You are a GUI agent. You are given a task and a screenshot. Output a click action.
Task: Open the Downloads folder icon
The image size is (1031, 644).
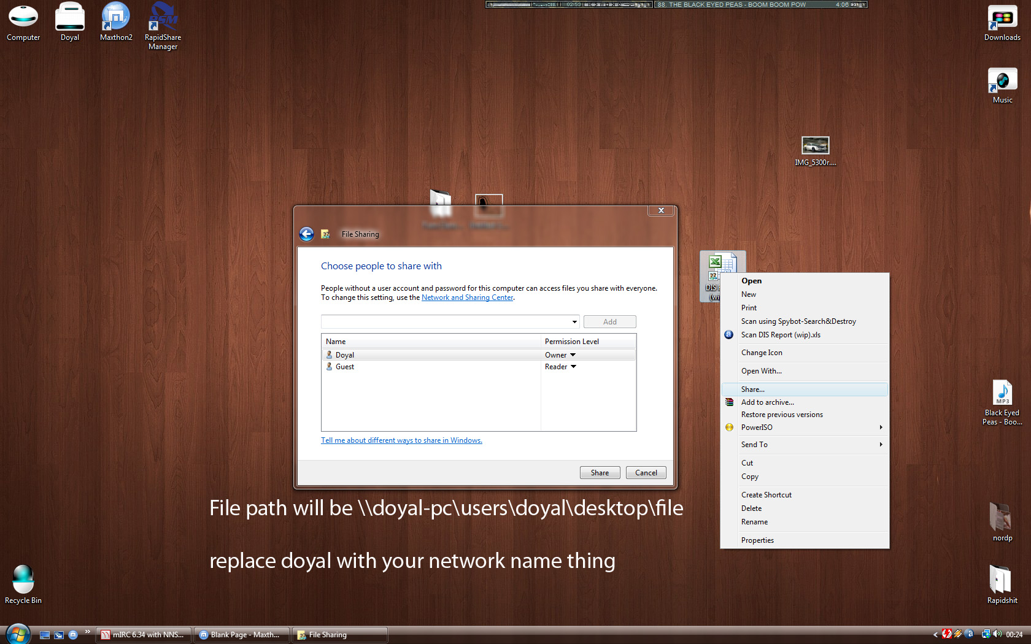1002,18
